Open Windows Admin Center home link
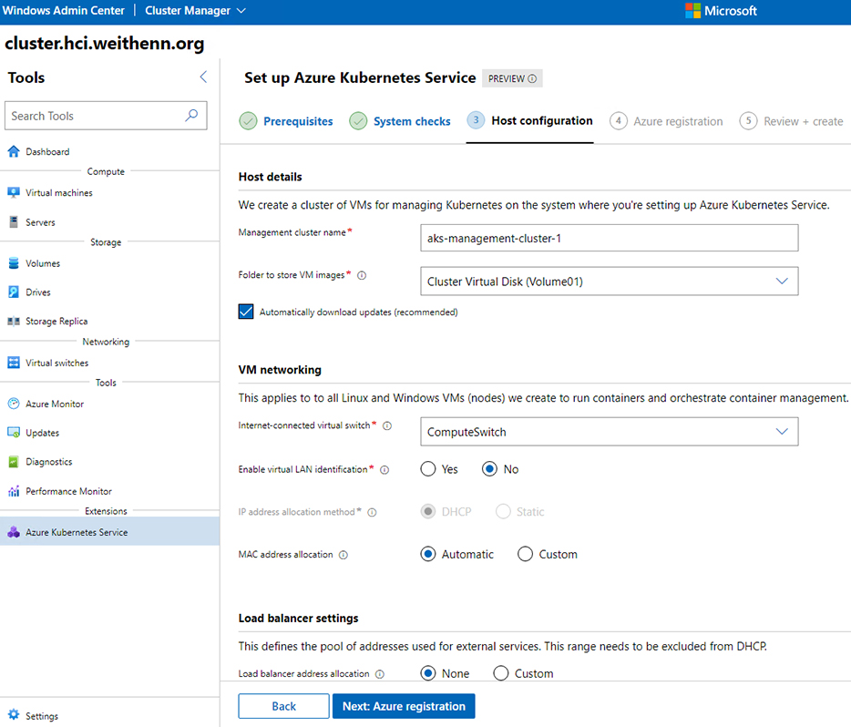Screen dimensions: 851x727 (x=64, y=11)
